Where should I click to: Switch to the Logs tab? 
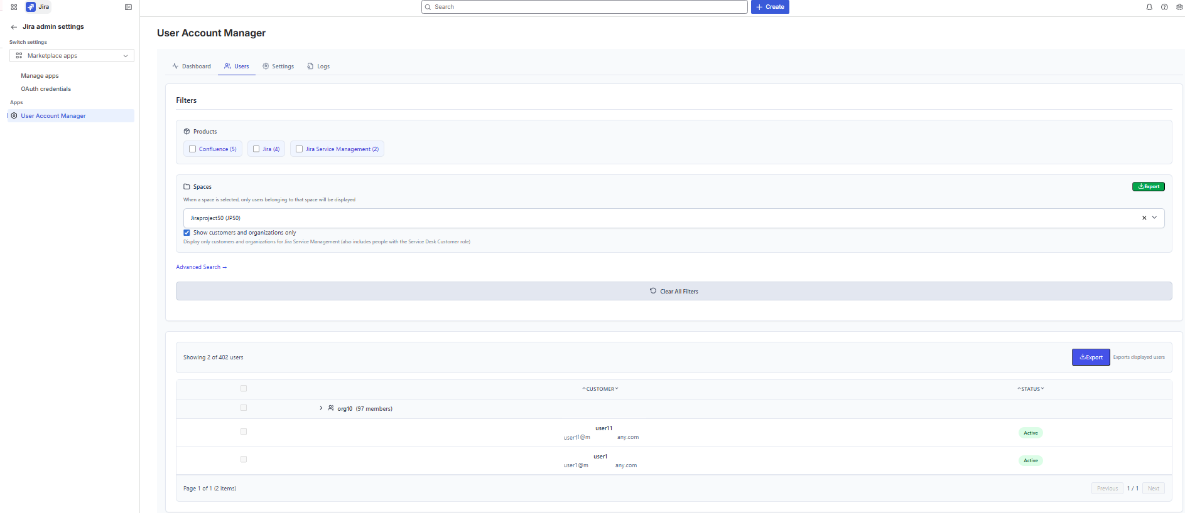point(318,66)
